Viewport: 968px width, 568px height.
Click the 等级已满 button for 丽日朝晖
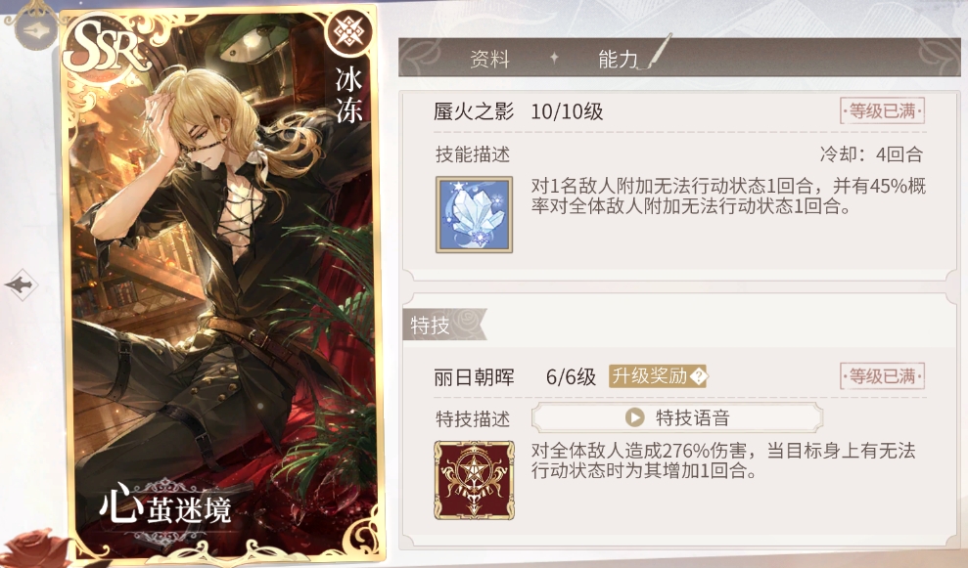pyautogui.click(x=882, y=375)
